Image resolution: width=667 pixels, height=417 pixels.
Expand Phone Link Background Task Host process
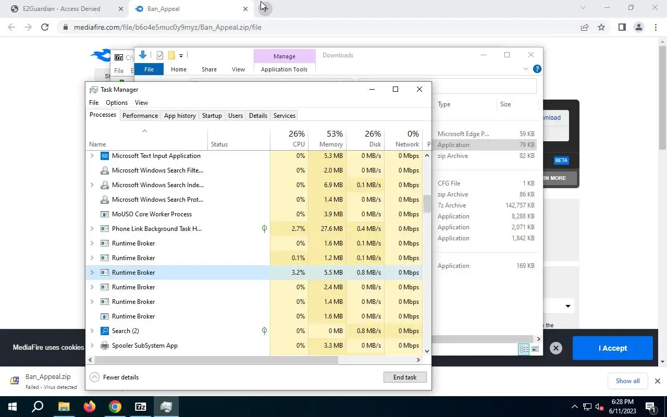(x=92, y=229)
